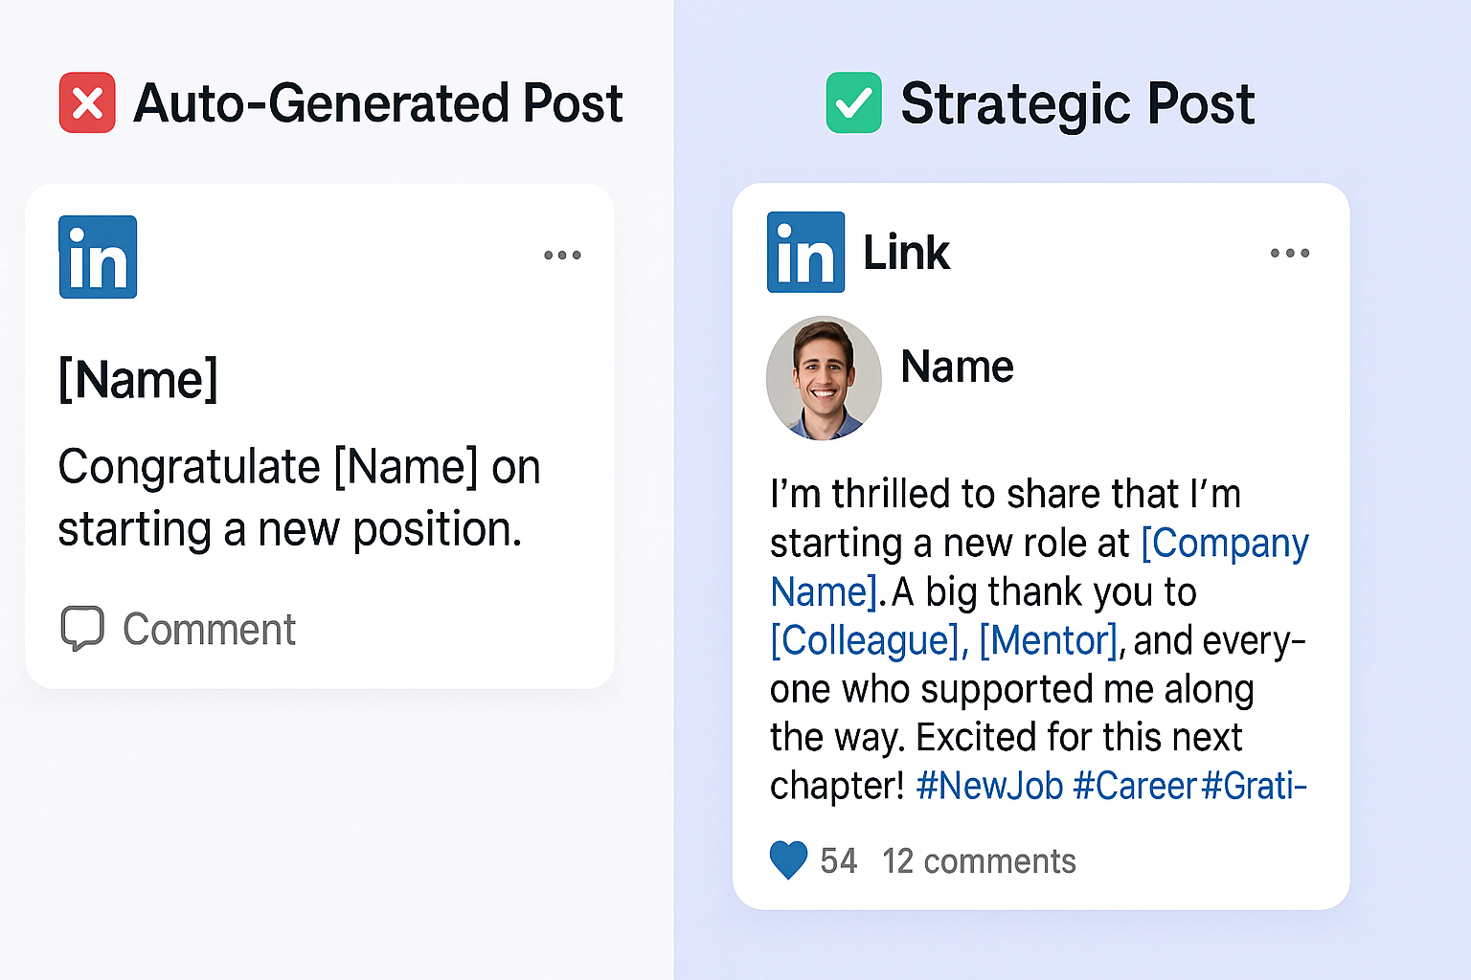Click the [Mentor] mention link
1471x980 pixels.
[x=1049, y=640]
